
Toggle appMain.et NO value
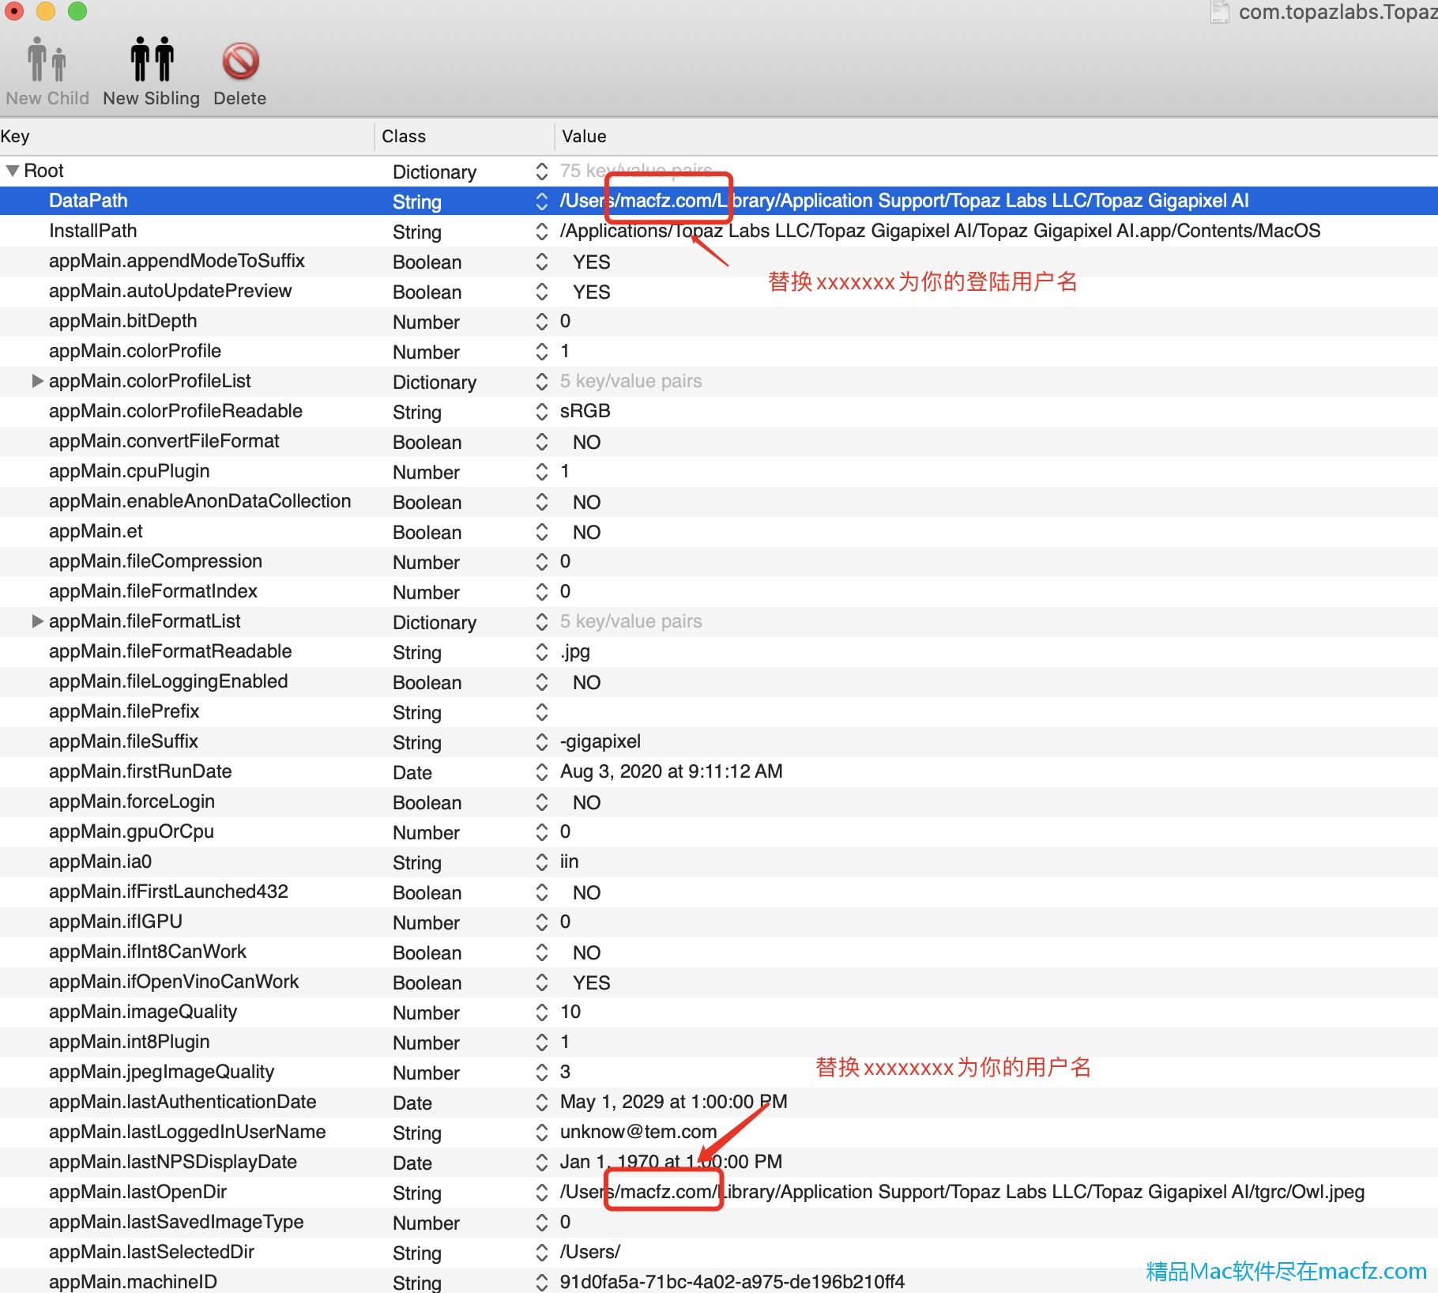586,532
